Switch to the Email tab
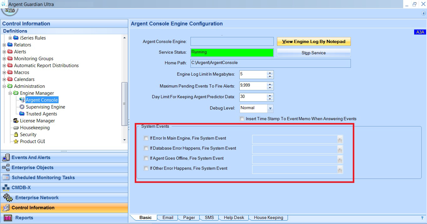 coord(168,217)
